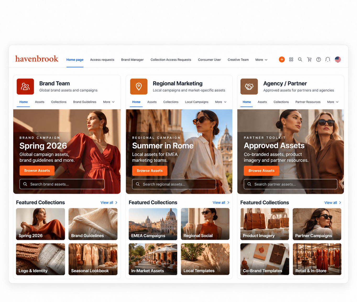The image size is (357, 302).
Task: Expand the top navigation More menu
Action: tap(261, 60)
